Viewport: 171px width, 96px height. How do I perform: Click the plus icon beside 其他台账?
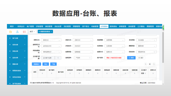click(x=10, y=51)
